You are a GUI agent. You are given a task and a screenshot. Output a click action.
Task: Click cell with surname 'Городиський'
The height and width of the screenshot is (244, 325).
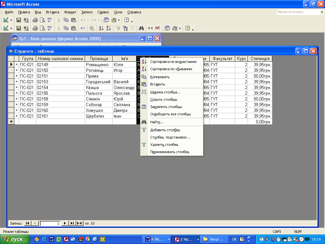tap(99, 82)
